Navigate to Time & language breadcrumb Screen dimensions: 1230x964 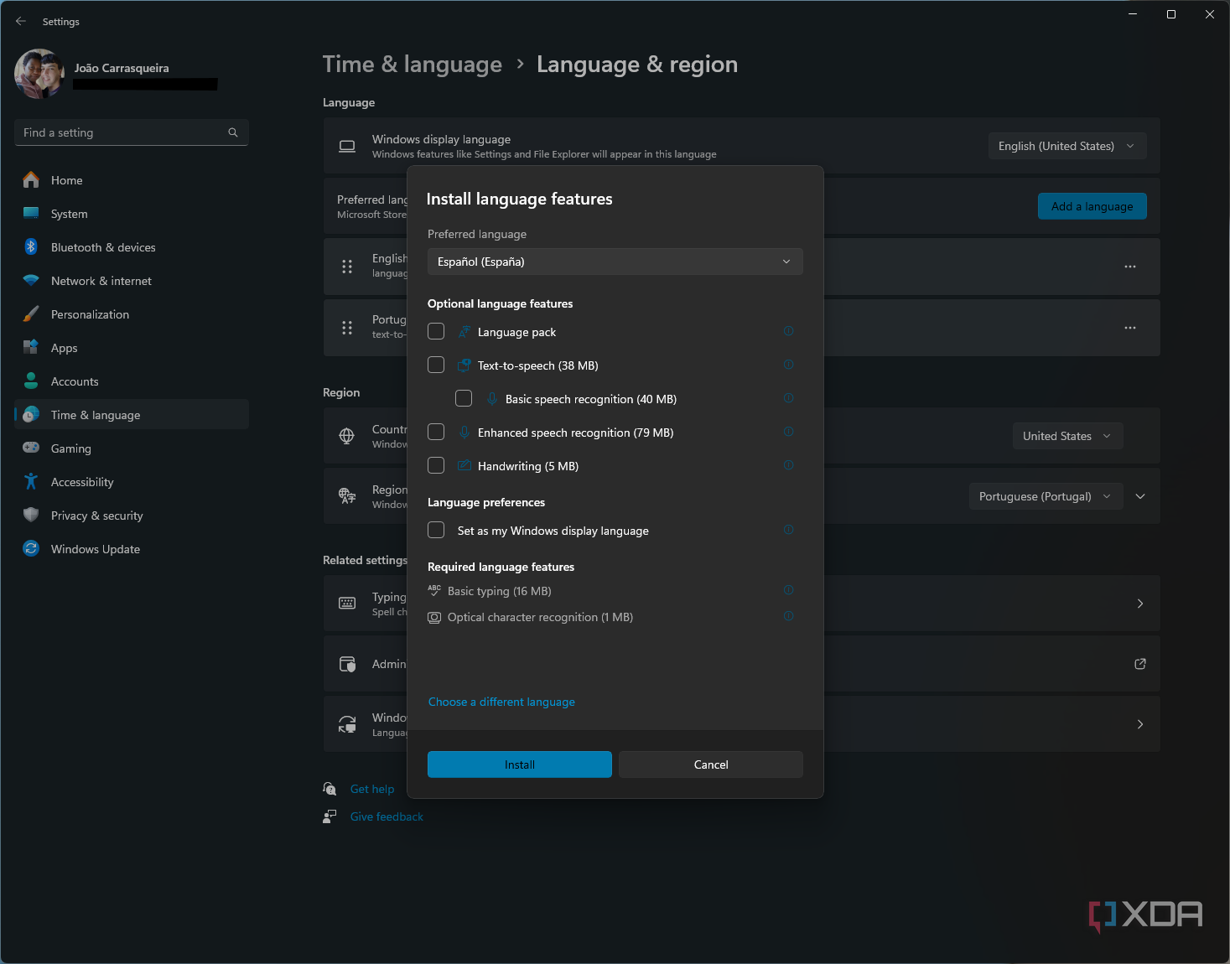tap(412, 64)
